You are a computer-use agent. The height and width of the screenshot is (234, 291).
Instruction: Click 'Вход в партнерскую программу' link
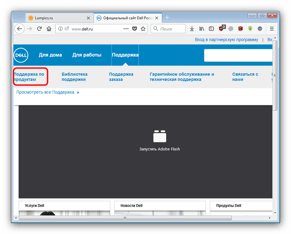pyautogui.click(x=226, y=40)
